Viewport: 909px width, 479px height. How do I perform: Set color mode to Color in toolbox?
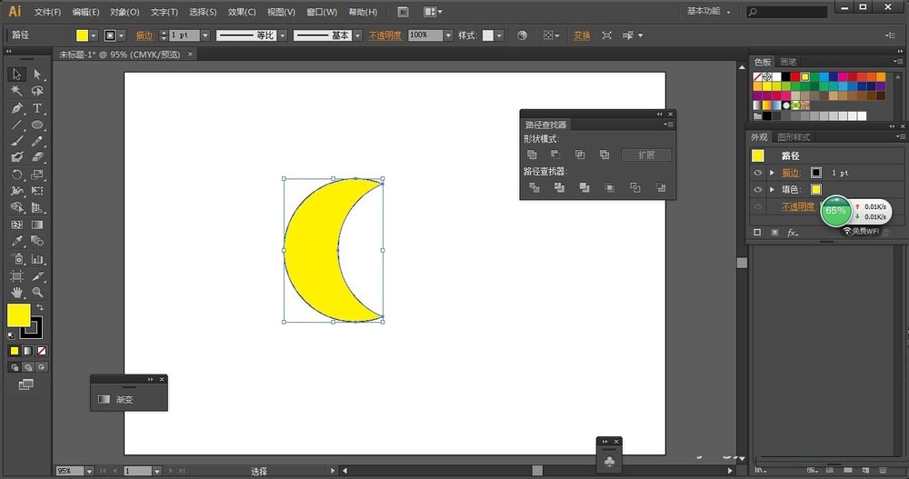[x=15, y=351]
